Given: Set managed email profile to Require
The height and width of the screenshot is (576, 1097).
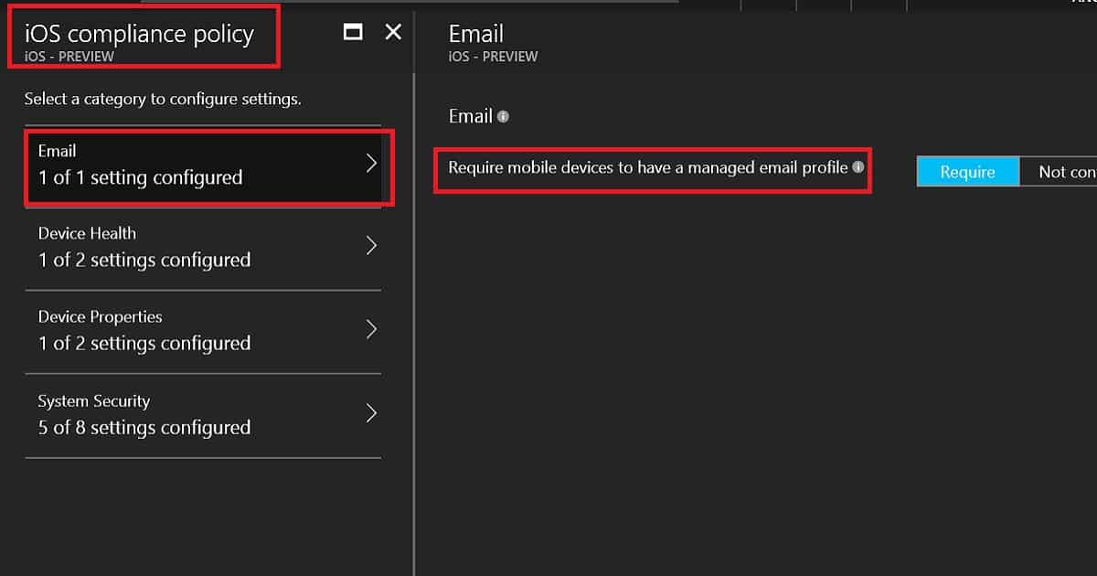Looking at the screenshot, I should pos(967,172).
